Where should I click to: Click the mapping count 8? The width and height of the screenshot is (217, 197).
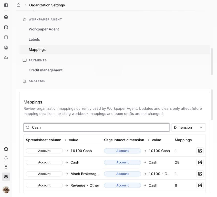pyautogui.click(x=176, y=185)
